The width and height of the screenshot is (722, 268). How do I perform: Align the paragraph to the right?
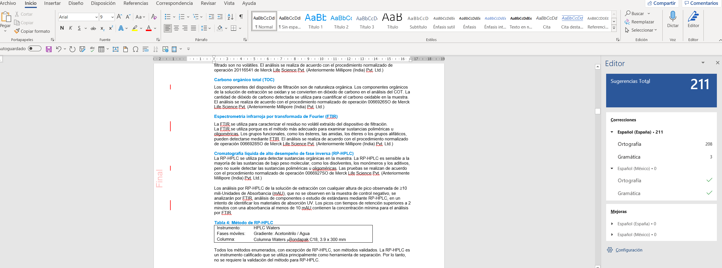point(185,28)
